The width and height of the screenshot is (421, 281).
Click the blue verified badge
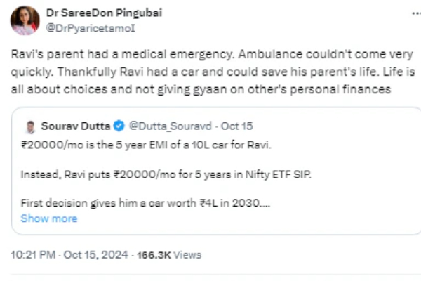(x=119, y=126)
